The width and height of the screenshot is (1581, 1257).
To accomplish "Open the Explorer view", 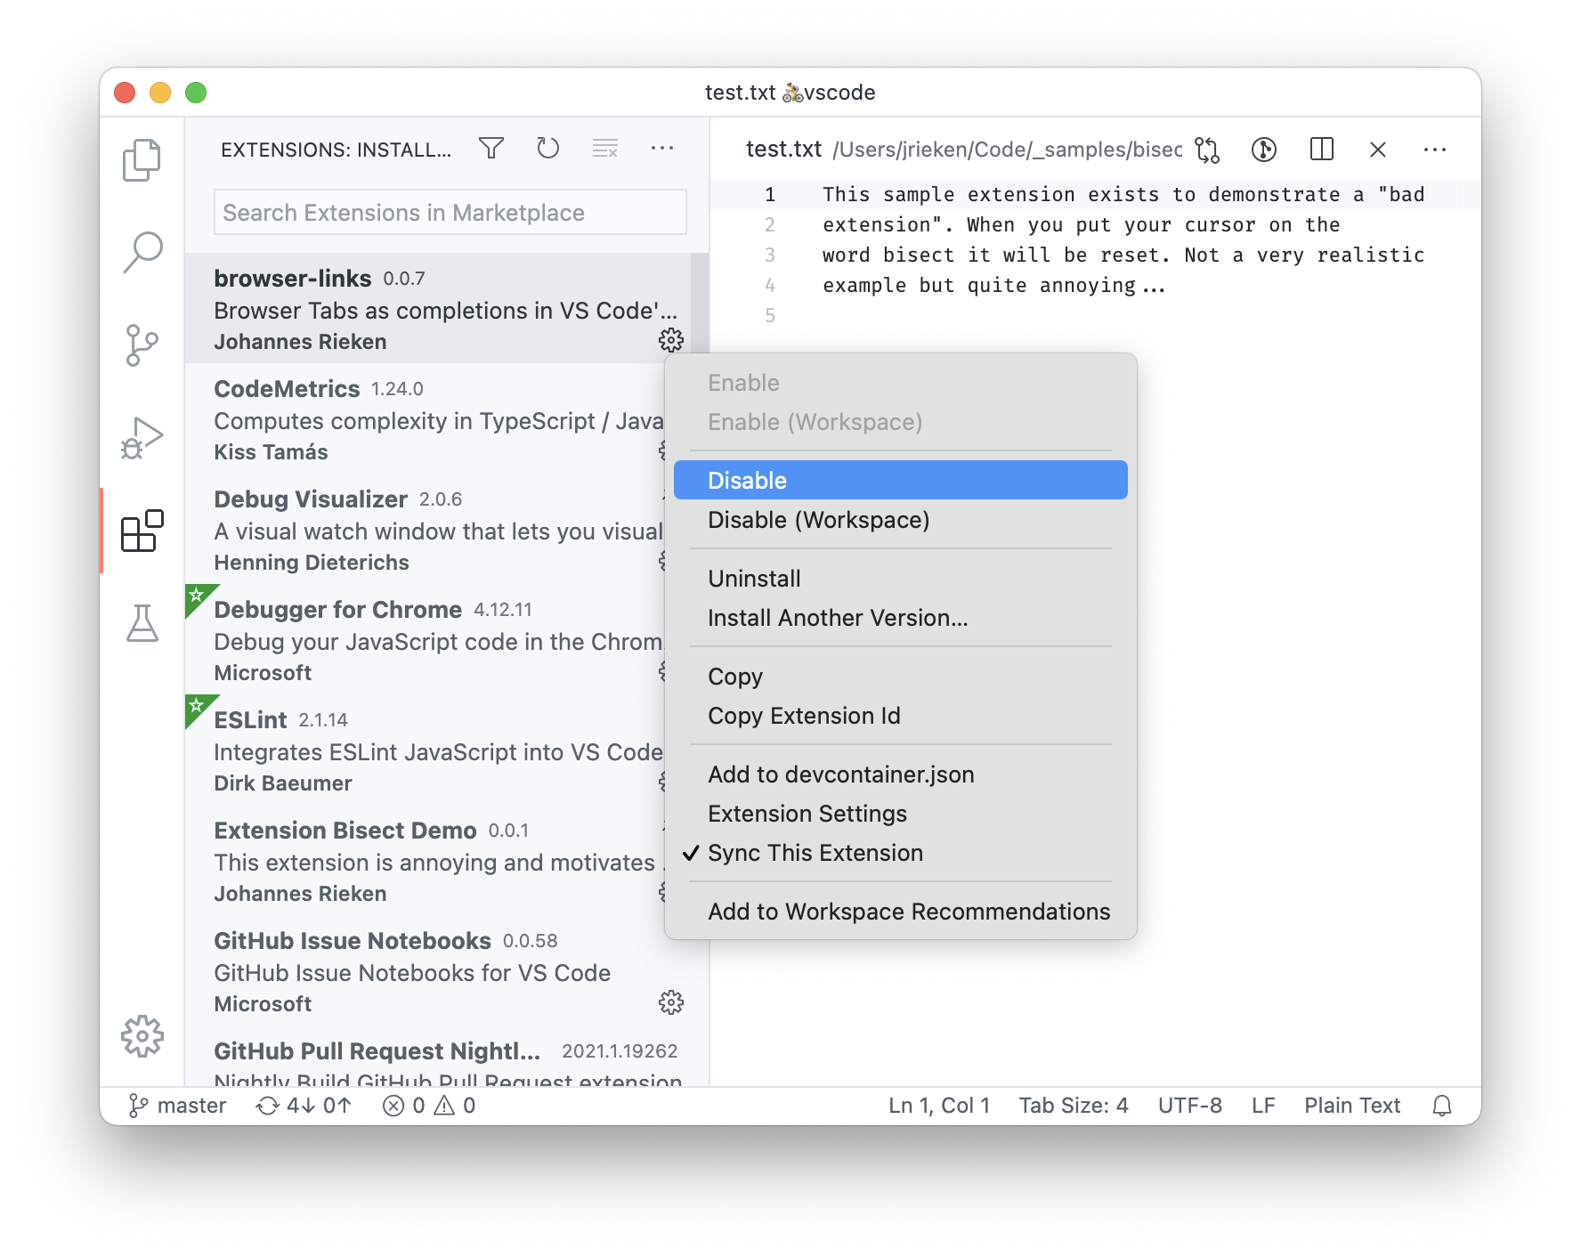I will (x=142, y=160).
